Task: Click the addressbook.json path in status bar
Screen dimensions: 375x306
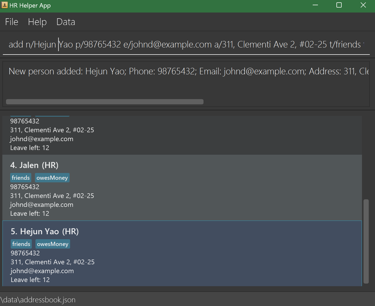Action: click(38, 300)
